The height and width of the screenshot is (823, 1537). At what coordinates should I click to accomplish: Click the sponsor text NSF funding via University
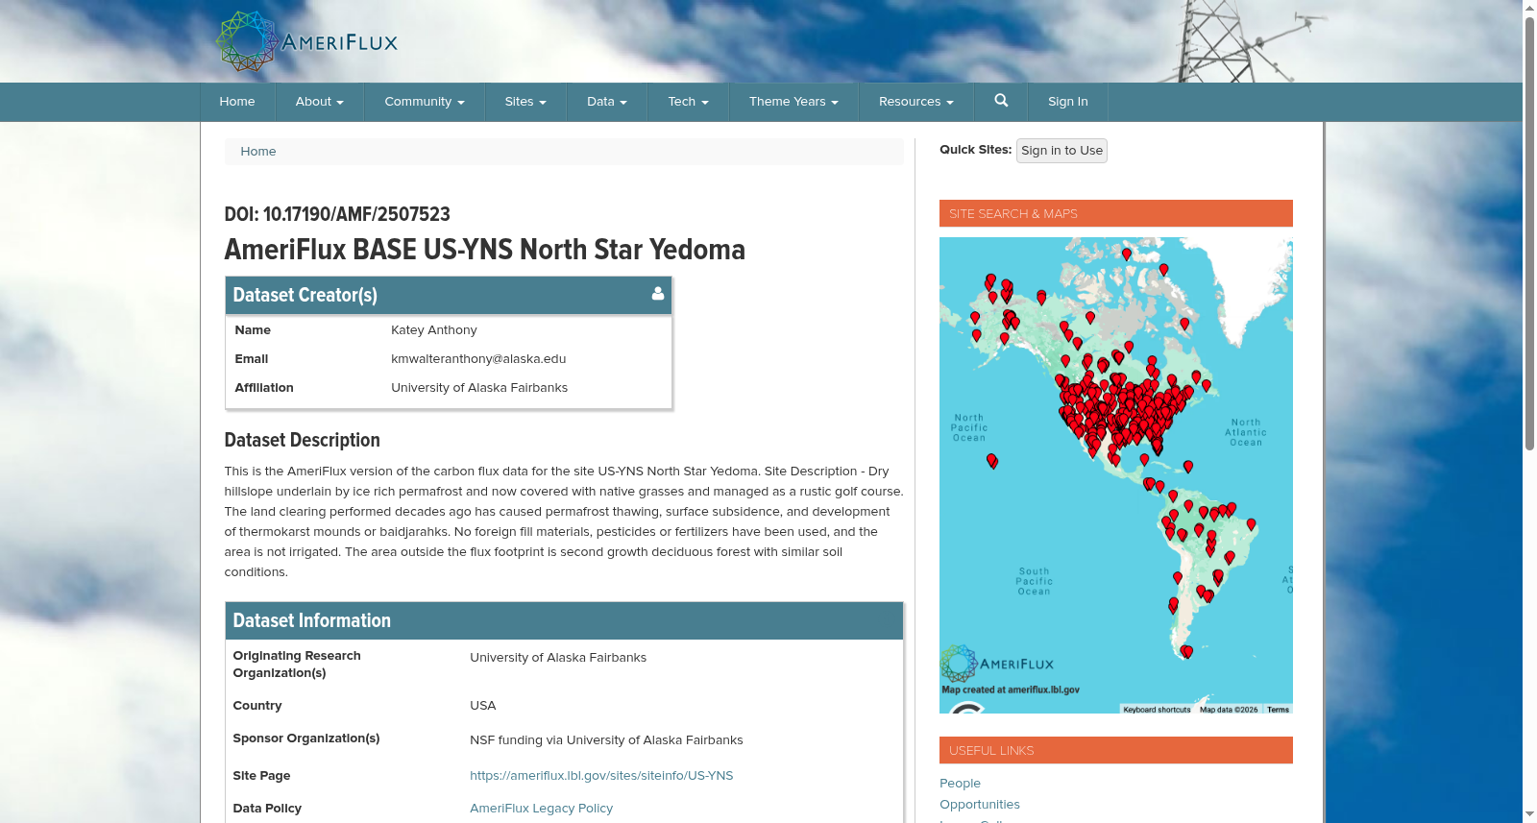click(x=606, y=740)
